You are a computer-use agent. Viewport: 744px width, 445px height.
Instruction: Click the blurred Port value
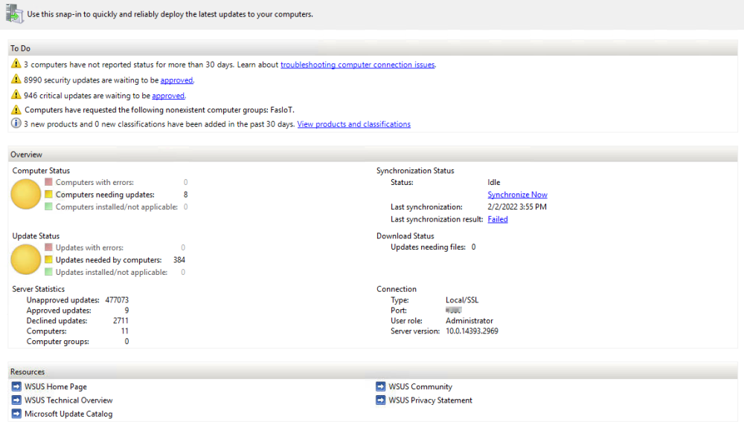point(453,311)
